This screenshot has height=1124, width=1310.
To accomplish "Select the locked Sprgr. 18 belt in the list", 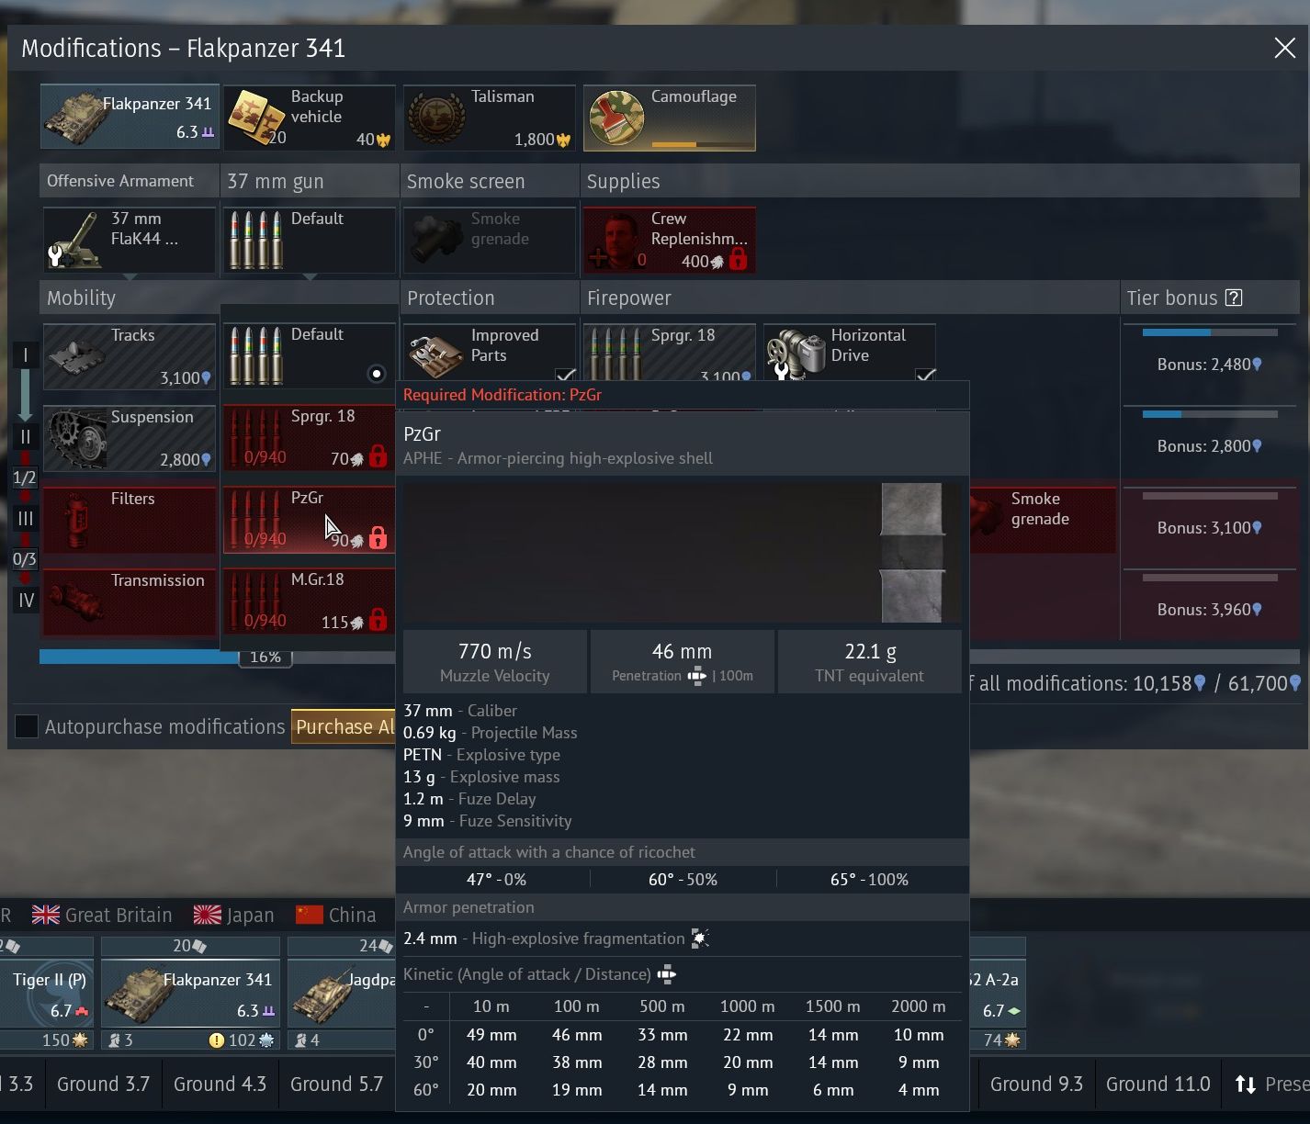I will [310, 438].
